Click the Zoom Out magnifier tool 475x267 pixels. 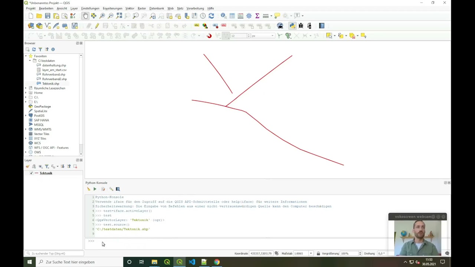111,16
